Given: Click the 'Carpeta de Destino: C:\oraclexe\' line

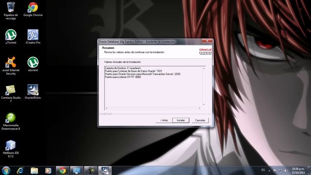Looking at the screenshot, I should pos(123,68).
